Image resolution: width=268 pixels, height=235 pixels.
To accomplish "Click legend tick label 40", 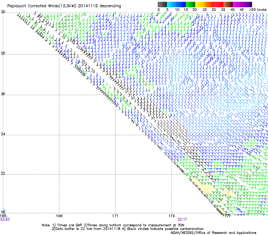I will [x=233, y=10].
